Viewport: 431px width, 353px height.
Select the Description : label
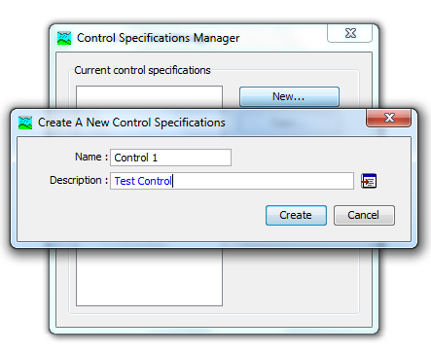tap(79, 180)
